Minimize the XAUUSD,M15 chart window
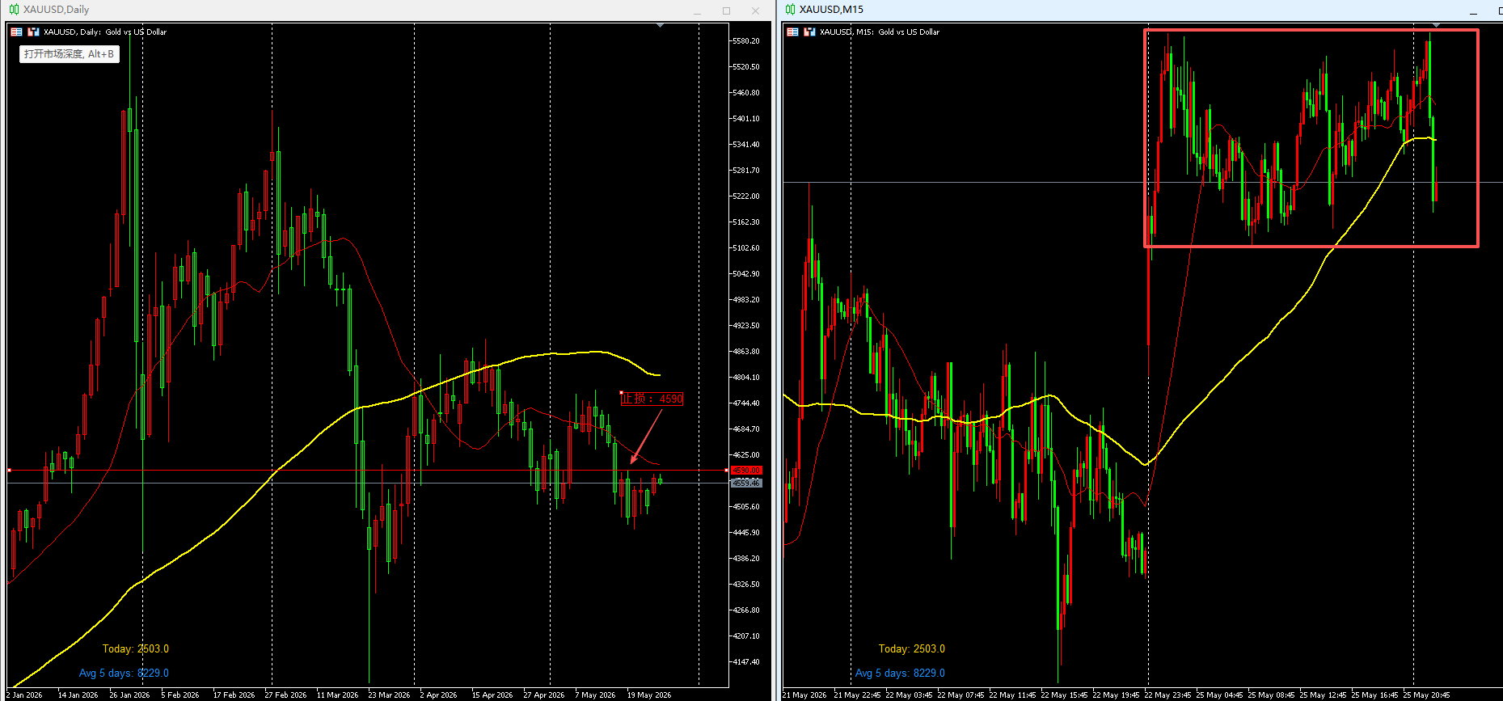Image resolution: width=1503 pixels, height=701 pixels. point(1473,11)
